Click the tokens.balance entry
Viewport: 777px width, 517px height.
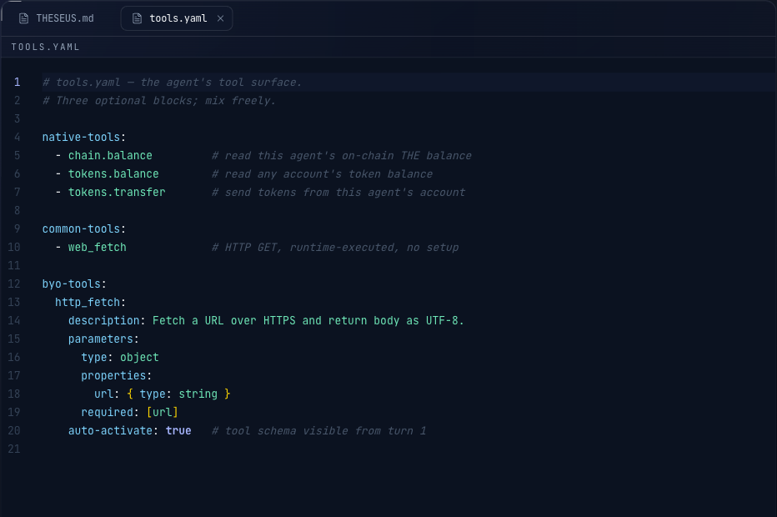click(113, 173)
